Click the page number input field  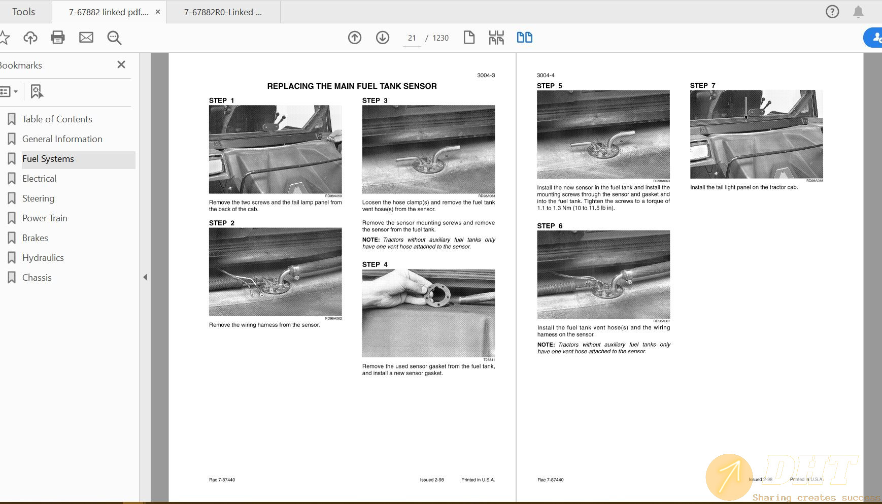pyautogui.click(x=412, y=38)
